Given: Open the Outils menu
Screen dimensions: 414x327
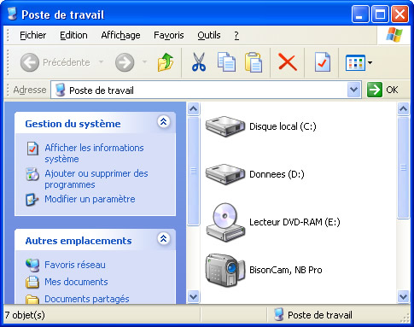Looking at the screenshot, I should coord(209,35).
